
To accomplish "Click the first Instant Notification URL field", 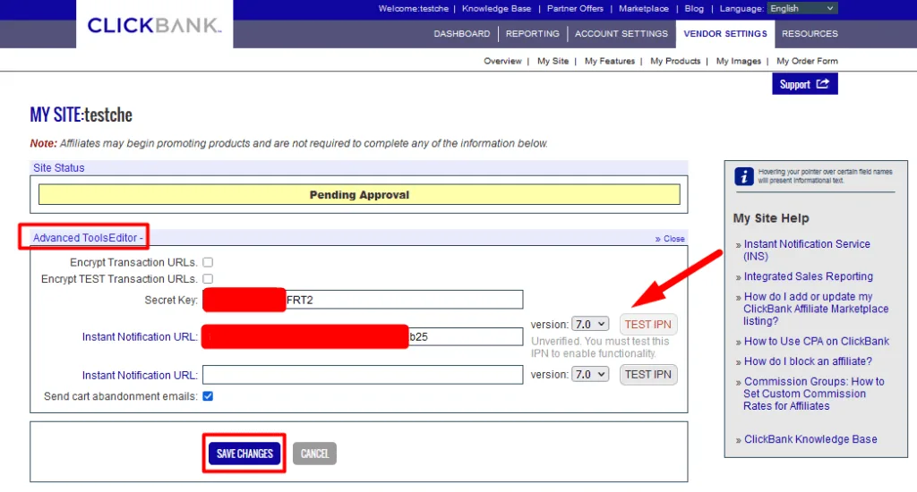I will (363, 336).
